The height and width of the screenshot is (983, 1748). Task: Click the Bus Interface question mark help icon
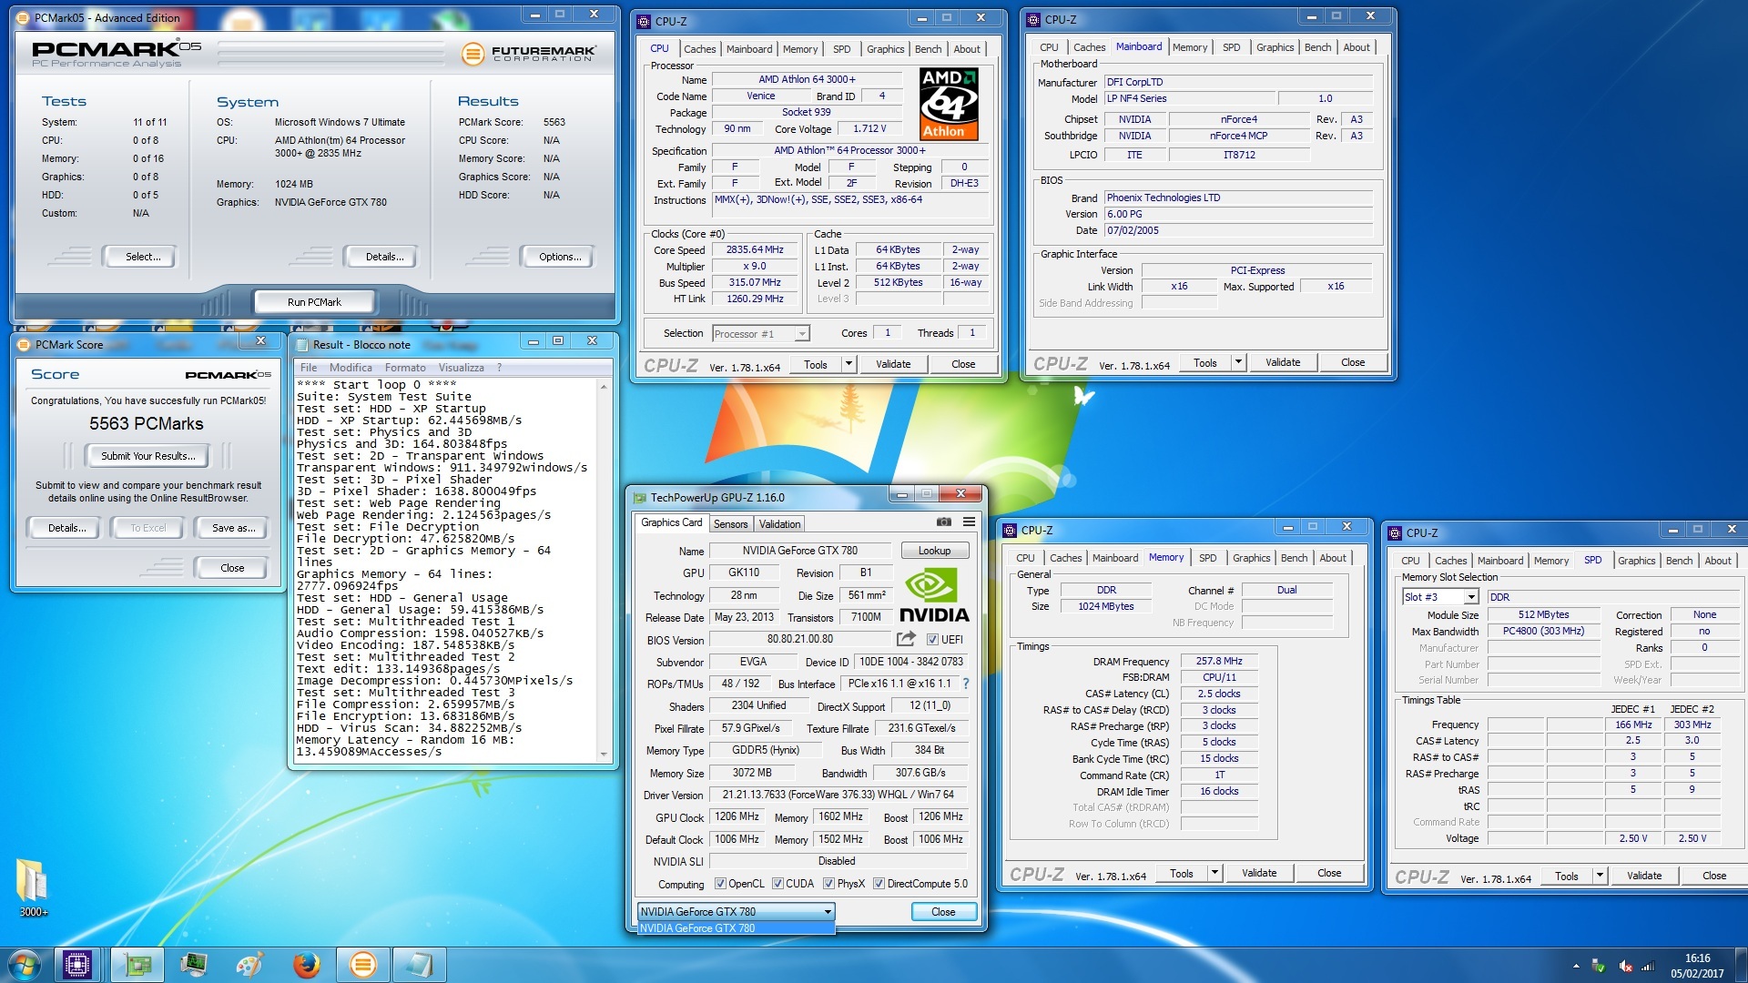(966, 684)
